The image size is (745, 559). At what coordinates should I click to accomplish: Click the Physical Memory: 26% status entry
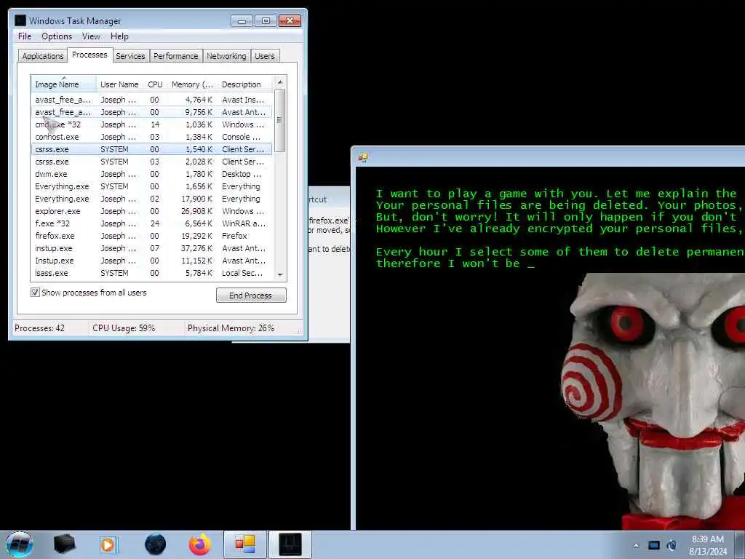[x=231, y=328]
